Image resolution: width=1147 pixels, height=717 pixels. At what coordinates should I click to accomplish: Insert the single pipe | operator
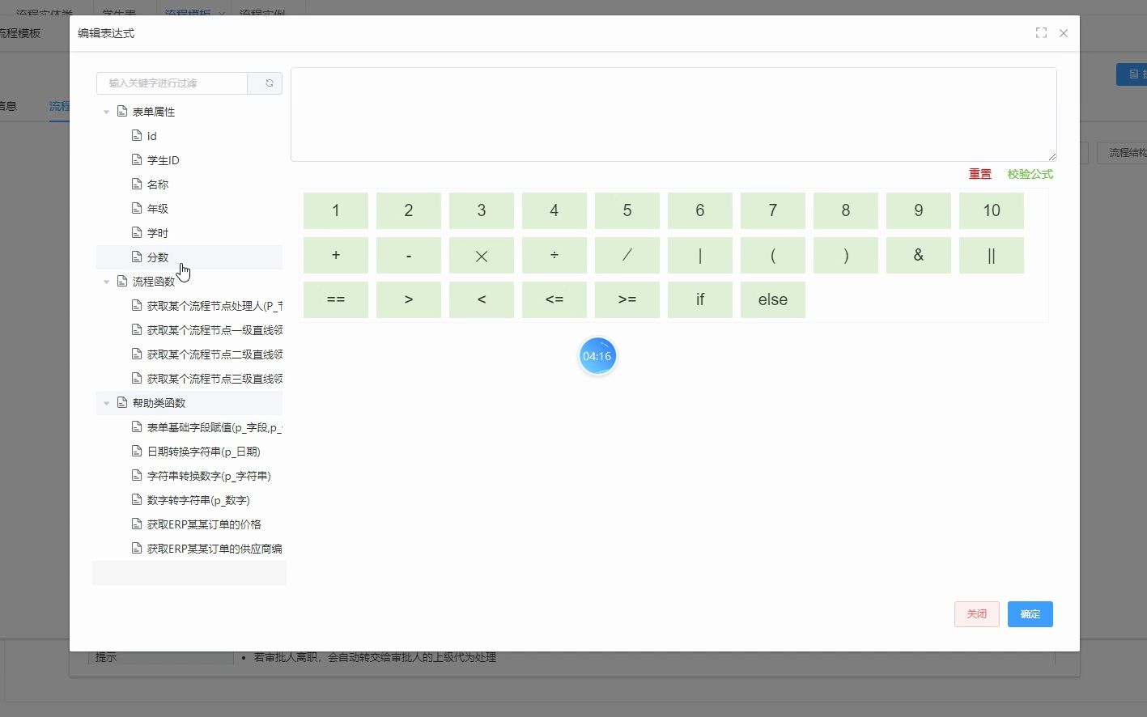[x=700, y=255]
